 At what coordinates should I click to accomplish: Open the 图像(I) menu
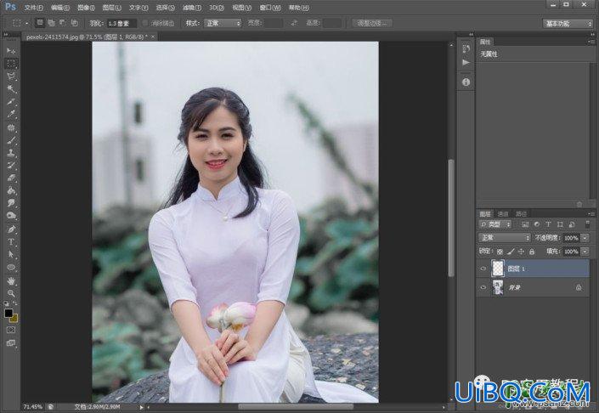pyautogui.click(x=86, y=8)
